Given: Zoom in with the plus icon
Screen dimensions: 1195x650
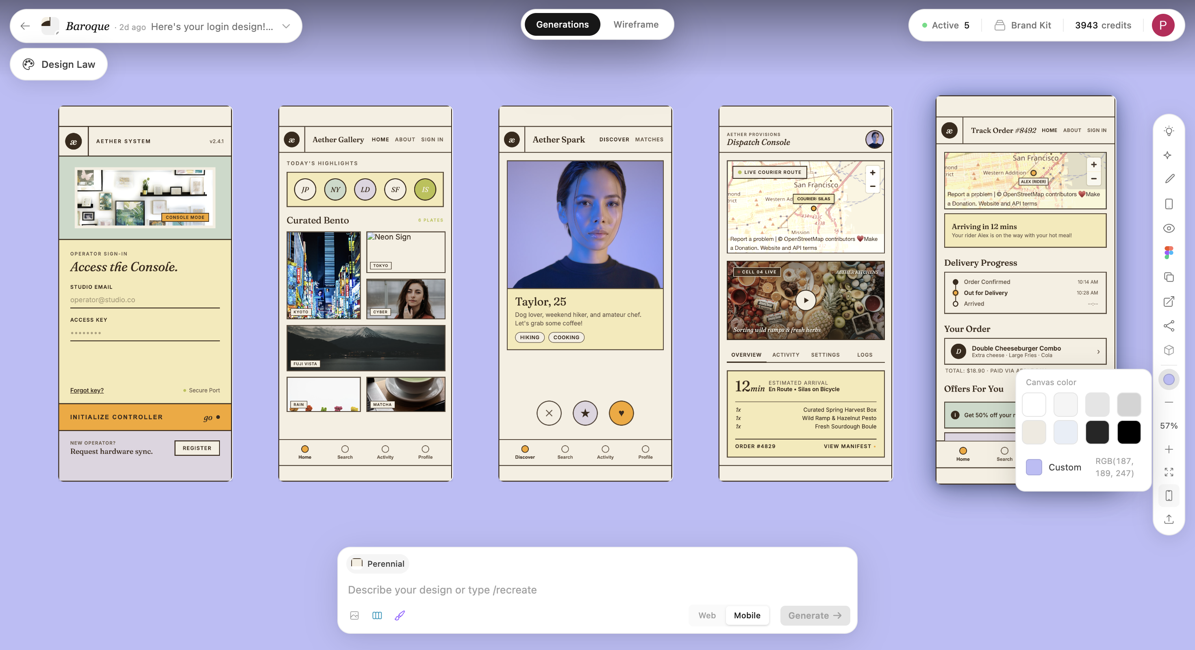Looking at the screenshot, I should (x=1169, y=449).
